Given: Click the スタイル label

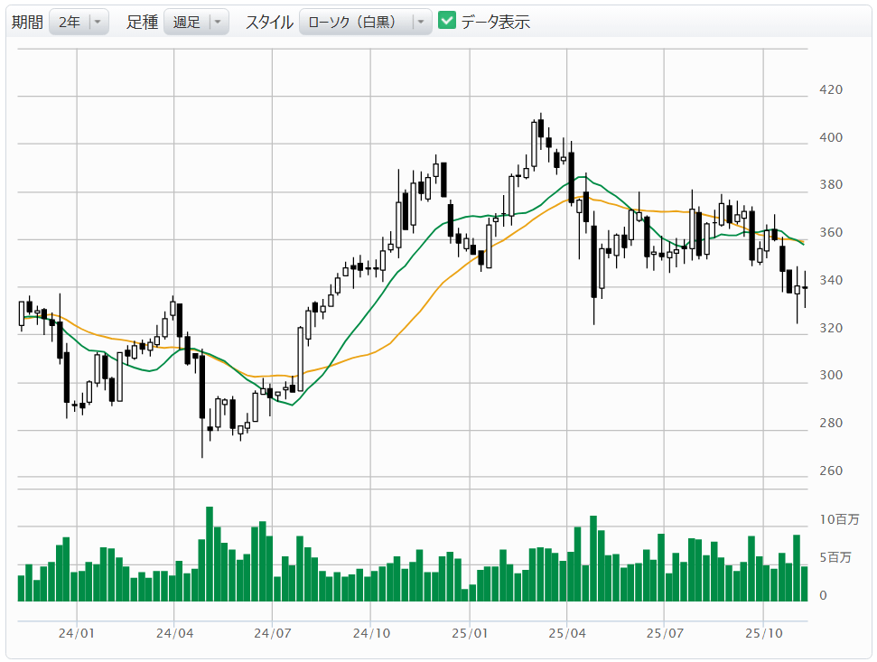Looking at the screenshot, I should pos(268,23).
